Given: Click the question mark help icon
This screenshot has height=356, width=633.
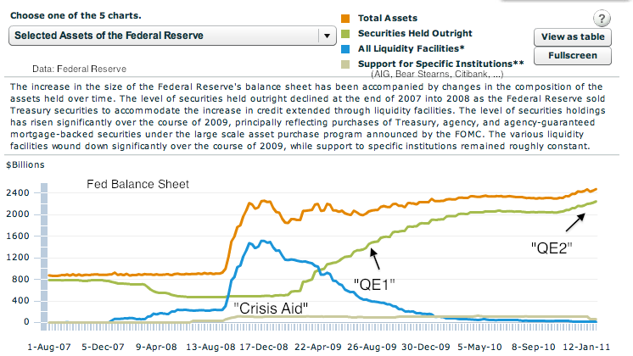Looking at the screenshot, I should click(x=602, y=19).
